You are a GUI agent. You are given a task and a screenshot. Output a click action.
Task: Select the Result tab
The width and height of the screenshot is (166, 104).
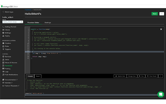pyautogui.click(x=38, y=76)
